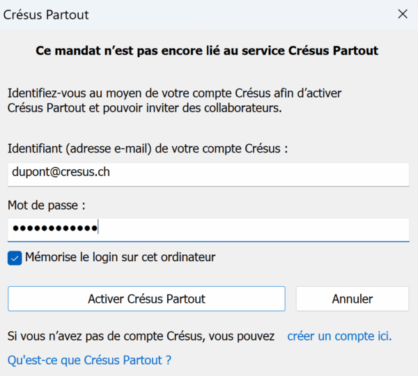Open the "Qu'est-ce que Crésus Partout ?" link

[x=89, y=360]
